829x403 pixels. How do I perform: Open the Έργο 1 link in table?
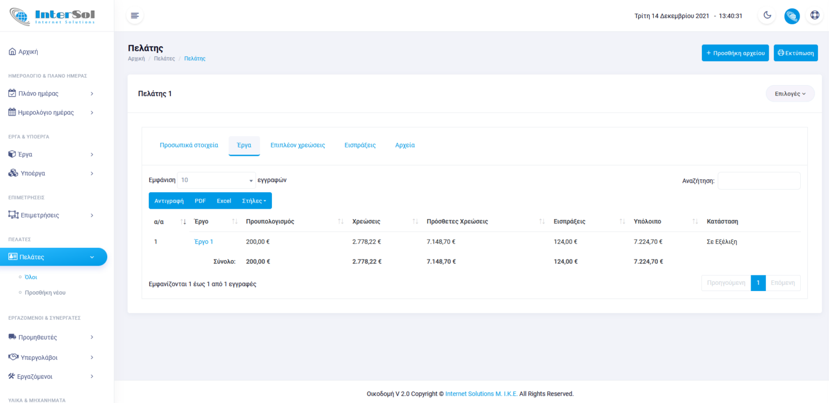203,242
